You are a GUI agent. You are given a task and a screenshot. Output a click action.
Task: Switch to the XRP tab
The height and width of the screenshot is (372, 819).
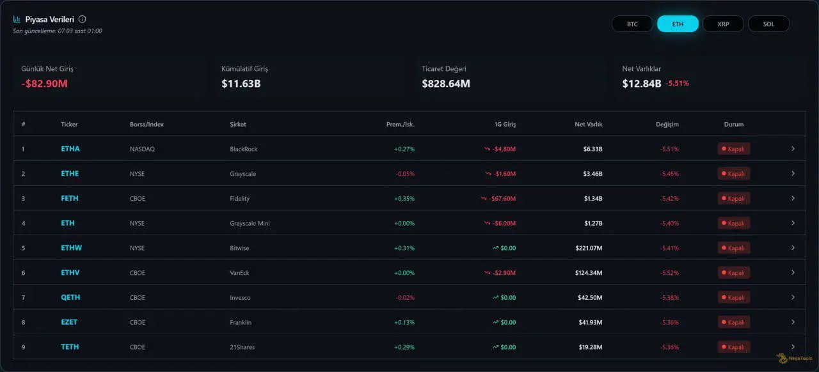(723, 24)
